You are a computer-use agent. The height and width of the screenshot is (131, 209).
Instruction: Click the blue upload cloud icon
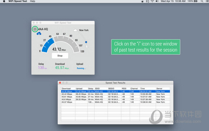39,34
